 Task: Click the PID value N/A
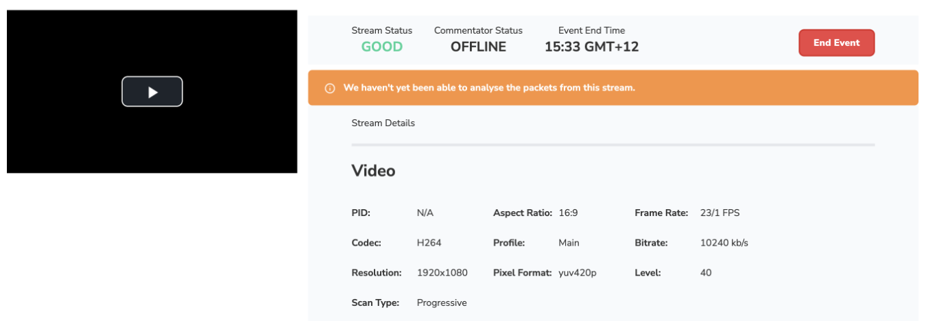pyautogui.click(x=425, y=213)
